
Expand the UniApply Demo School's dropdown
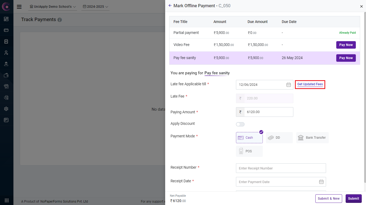pyautogui.click(x=53, y=7)
